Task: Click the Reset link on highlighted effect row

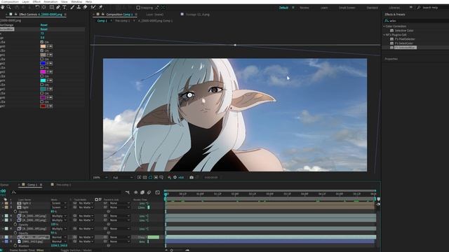Action: point(43,29)
